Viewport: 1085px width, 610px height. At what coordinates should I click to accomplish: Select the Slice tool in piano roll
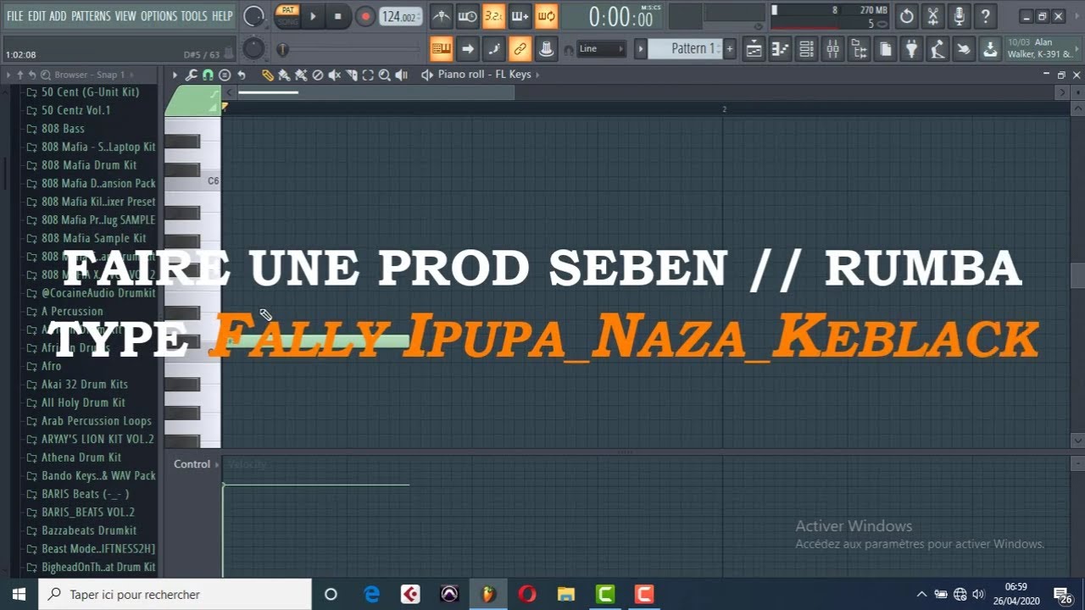point(352,75)
